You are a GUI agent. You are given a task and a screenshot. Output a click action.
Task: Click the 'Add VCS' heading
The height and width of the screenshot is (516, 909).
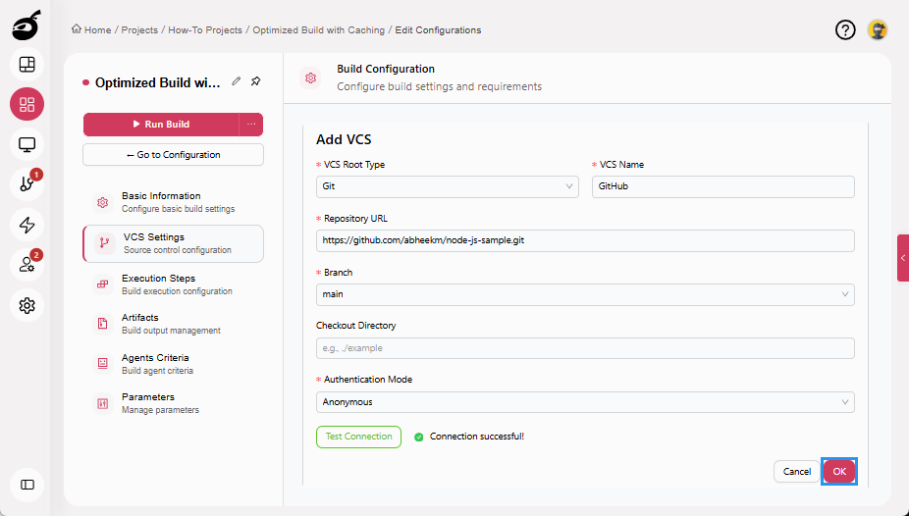click(344, 139)
